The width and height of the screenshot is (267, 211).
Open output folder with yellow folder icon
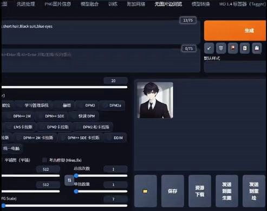click(145, 191)
